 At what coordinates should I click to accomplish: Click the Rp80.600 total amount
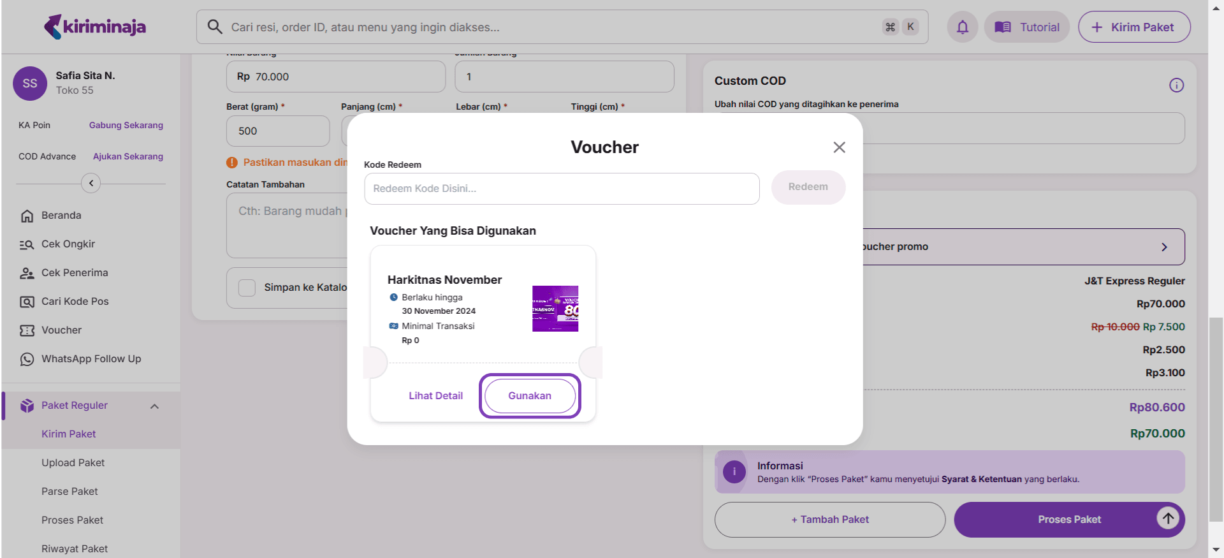tap(1157, 407)
